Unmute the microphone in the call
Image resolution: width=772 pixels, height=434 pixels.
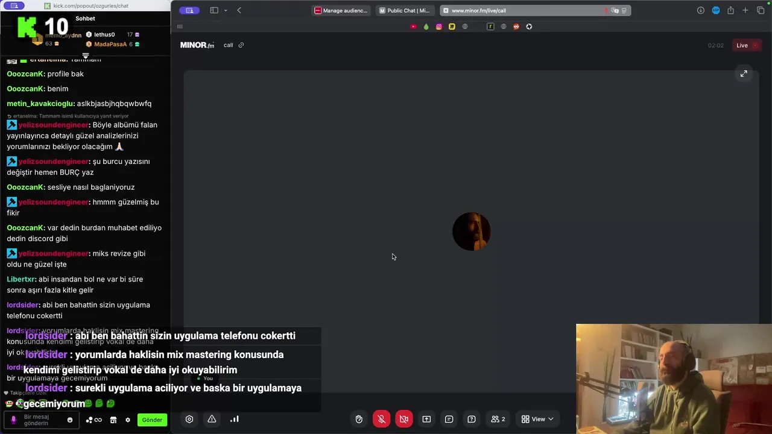(x=381, y=419)
